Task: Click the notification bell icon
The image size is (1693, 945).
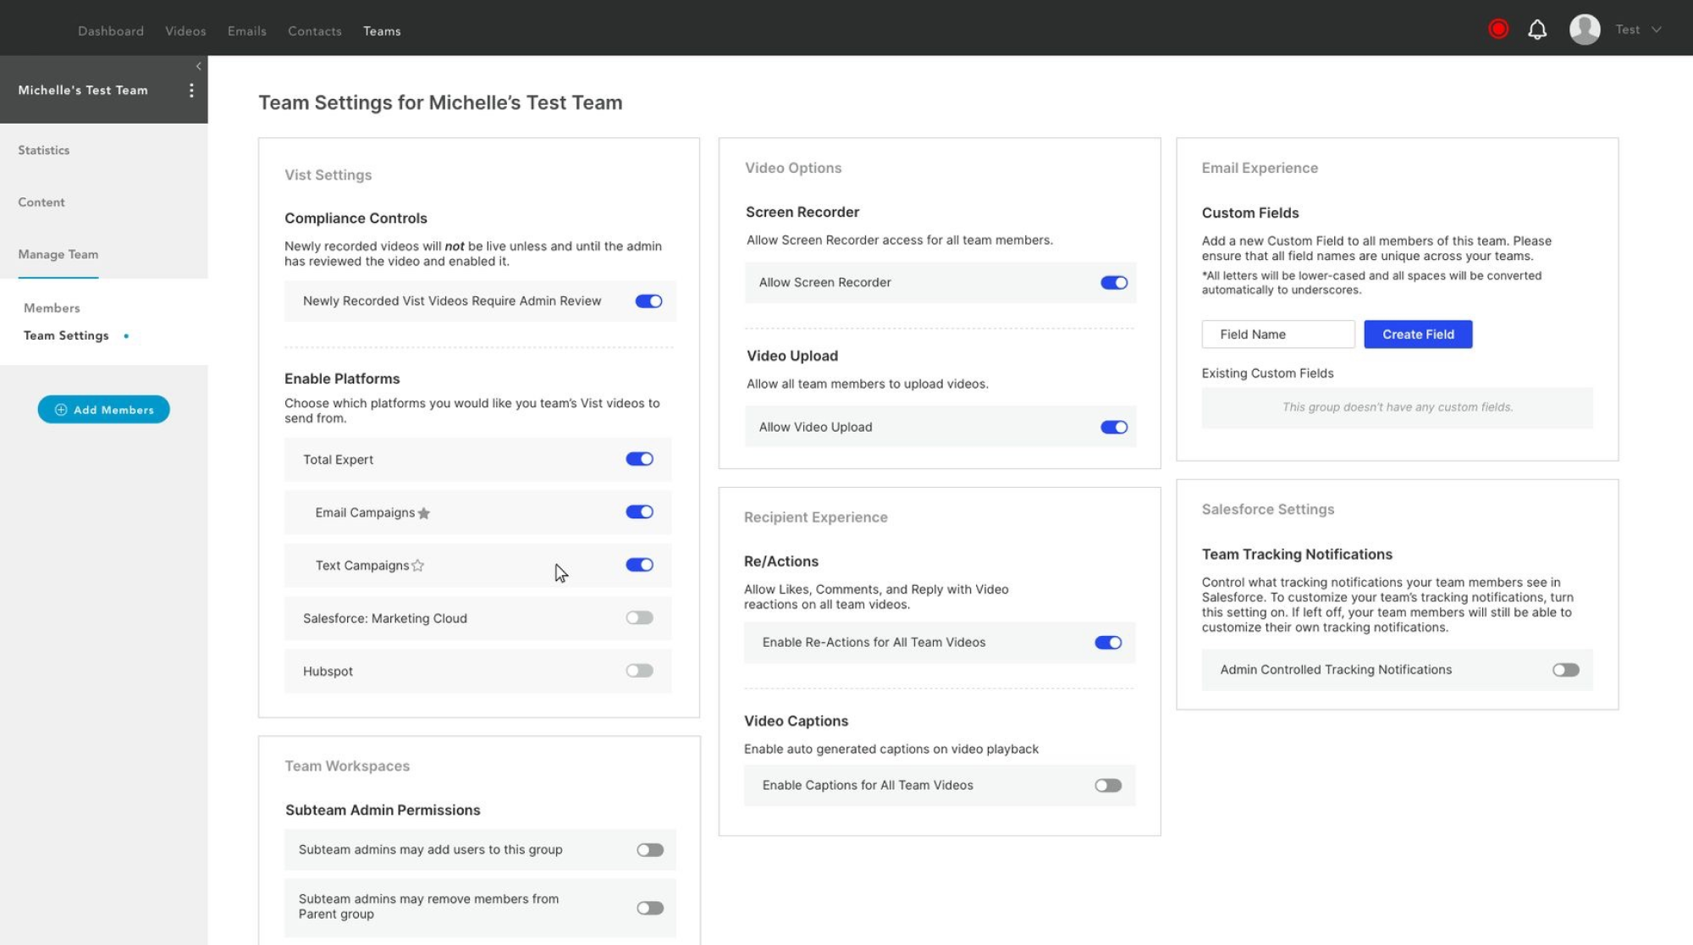Action: [1536, 28]
